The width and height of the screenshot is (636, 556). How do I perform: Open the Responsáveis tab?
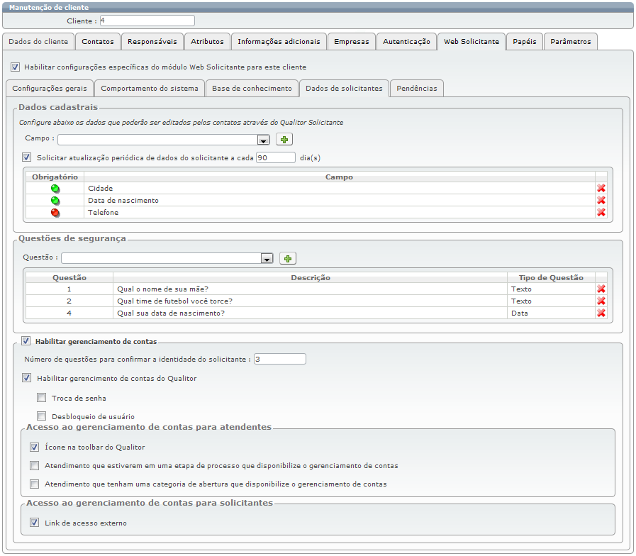152,41
